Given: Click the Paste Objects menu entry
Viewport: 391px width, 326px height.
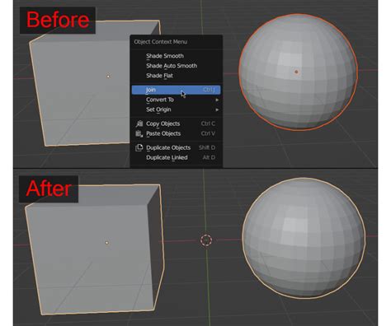Looking at the screenshot, I should point(176,133).
